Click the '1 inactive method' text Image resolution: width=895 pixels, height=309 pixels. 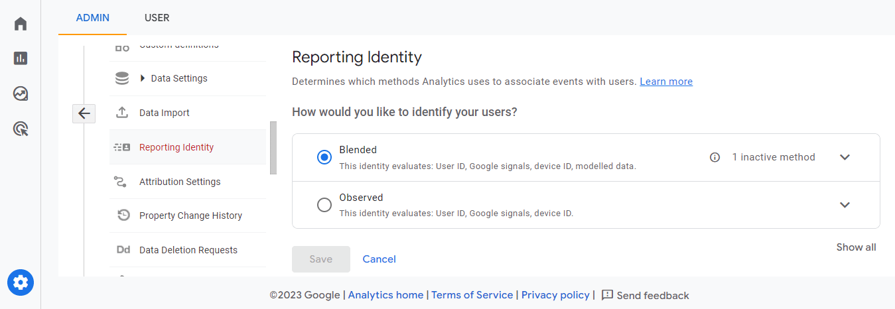click(774, 157)
